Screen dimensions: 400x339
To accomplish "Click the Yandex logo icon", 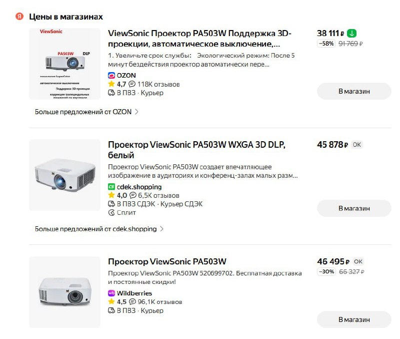I will 19,17.
